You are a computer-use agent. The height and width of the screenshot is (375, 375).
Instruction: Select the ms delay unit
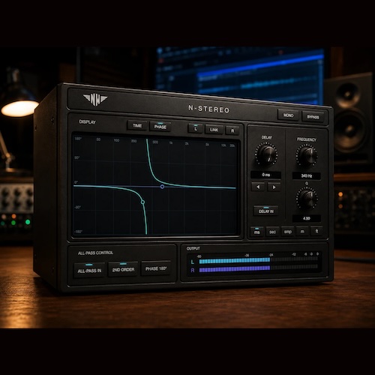[257, 232]
